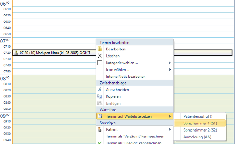Expand the Patient submenu arrow
235x144 pixels.
pyautogui.click(x=170, y=129)
